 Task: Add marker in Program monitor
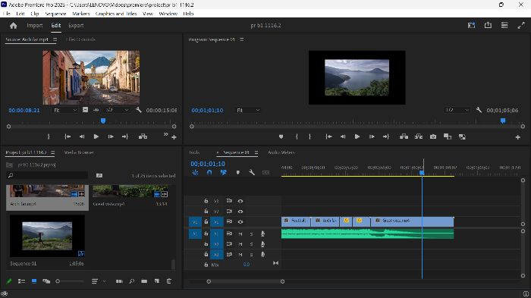[x=281, y=136]
